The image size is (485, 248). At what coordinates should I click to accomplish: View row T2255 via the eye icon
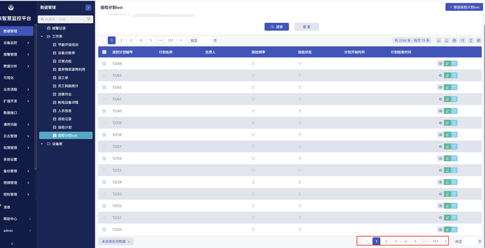(x=440, y=170)
